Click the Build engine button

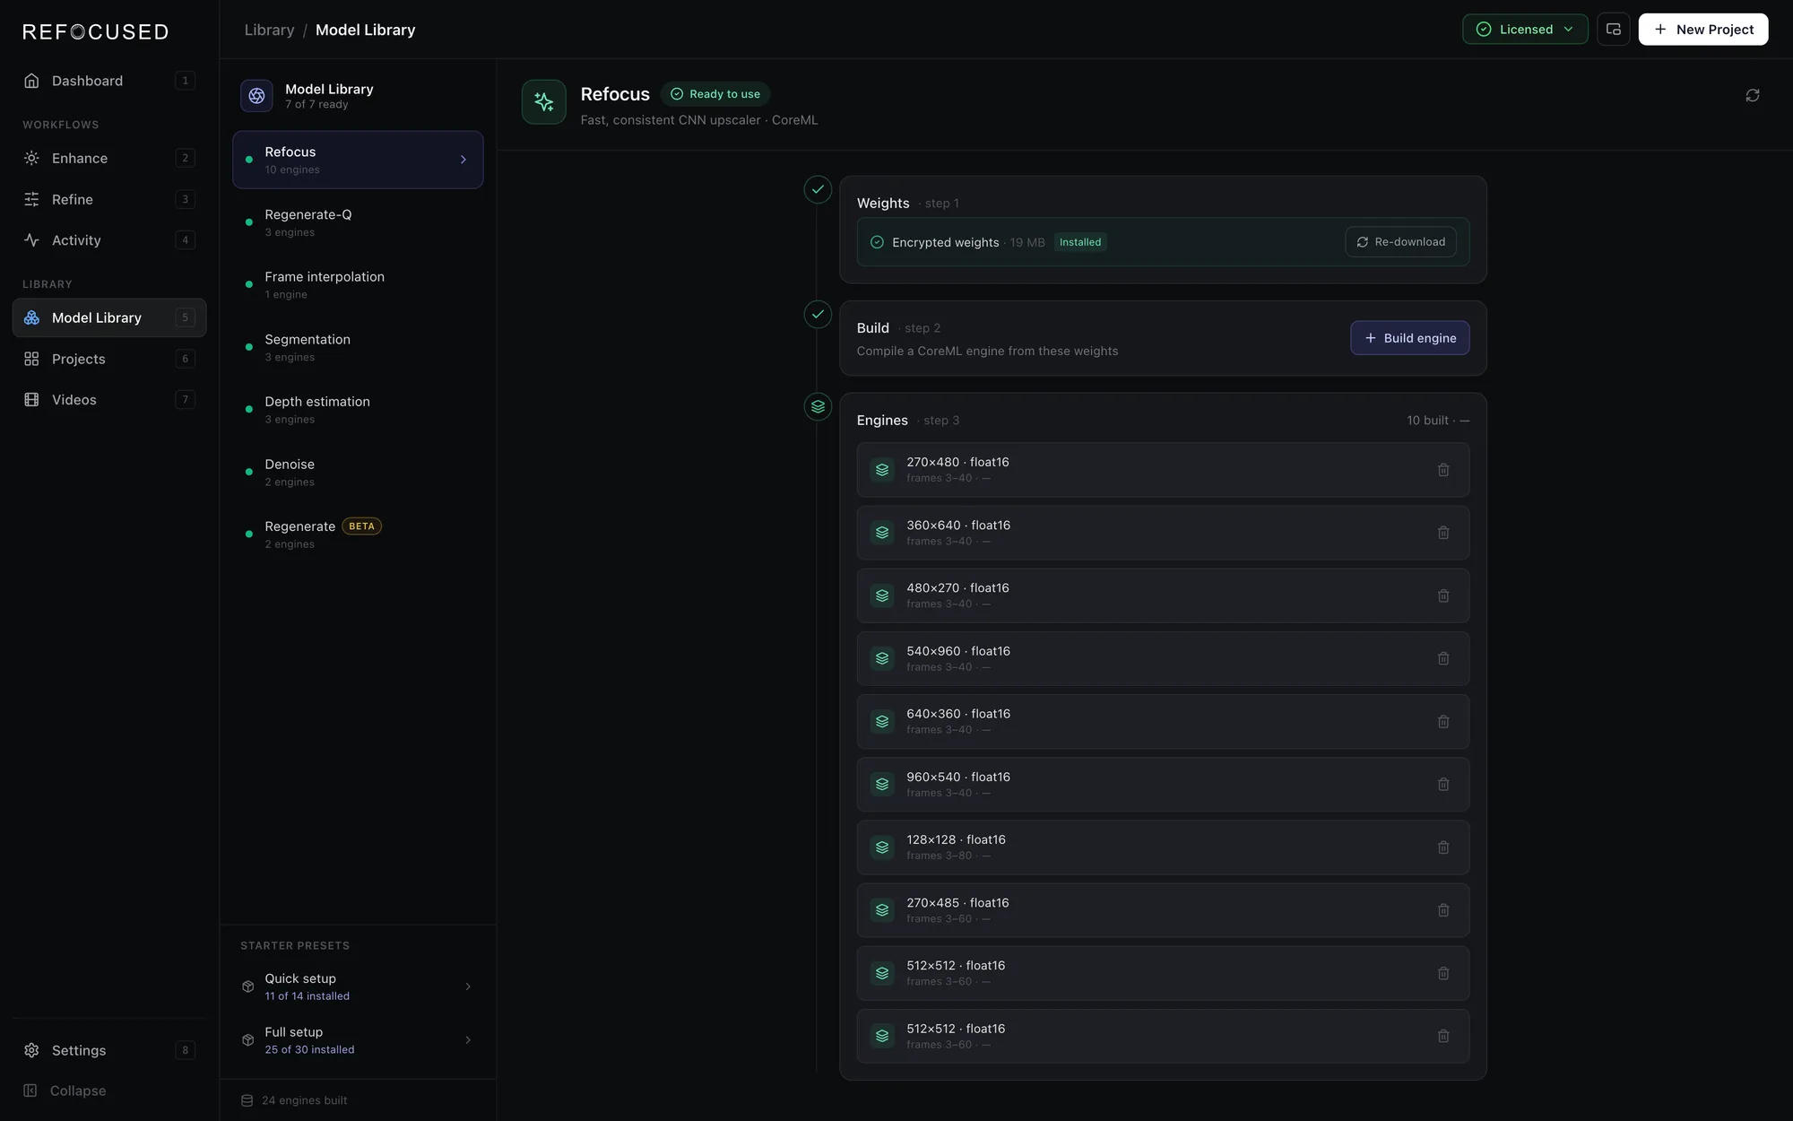tap(1409, 338)
